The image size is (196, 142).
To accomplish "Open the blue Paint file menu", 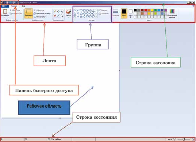I will [x=5, y=6].
